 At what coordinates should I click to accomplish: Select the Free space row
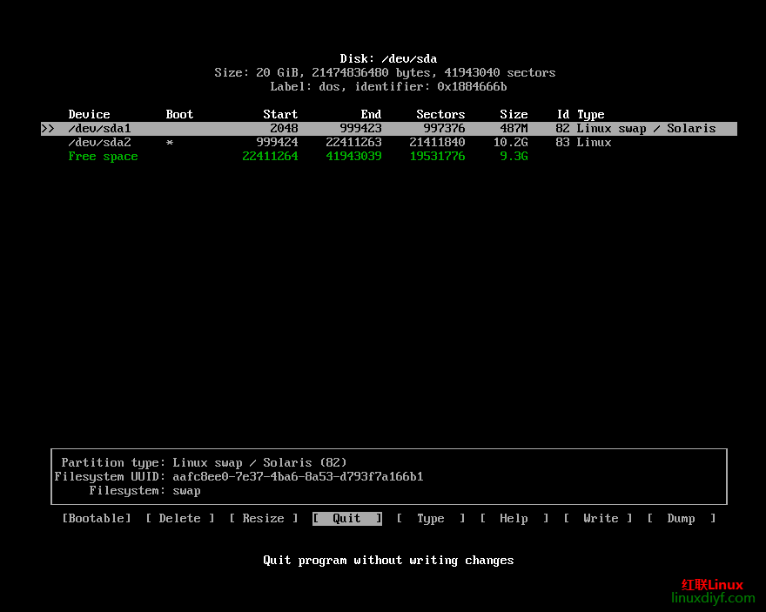(103, 156)
